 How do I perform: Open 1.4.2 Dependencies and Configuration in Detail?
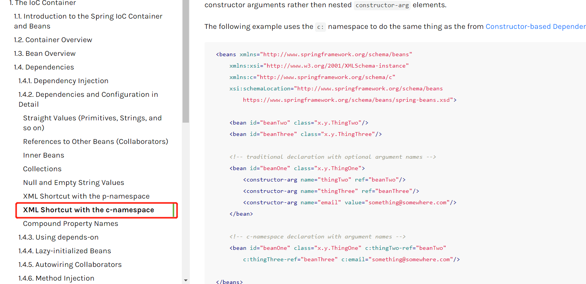(x=88, y=99)
